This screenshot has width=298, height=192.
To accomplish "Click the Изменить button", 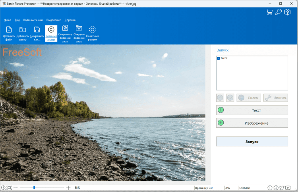I will tap(276, 98).
